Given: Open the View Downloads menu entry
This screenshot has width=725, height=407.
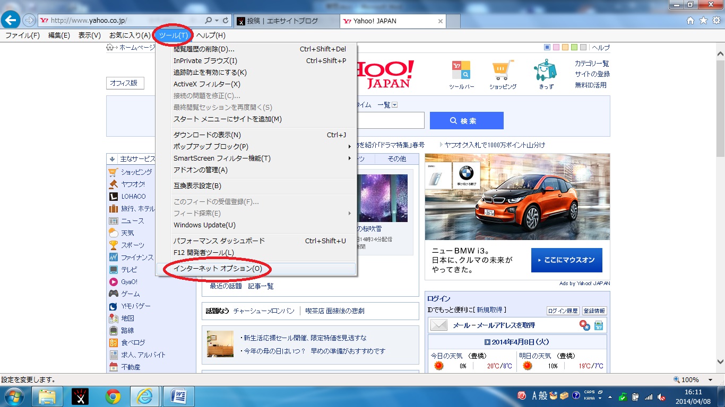Looking at the screenshot, I should coord(257,135).
